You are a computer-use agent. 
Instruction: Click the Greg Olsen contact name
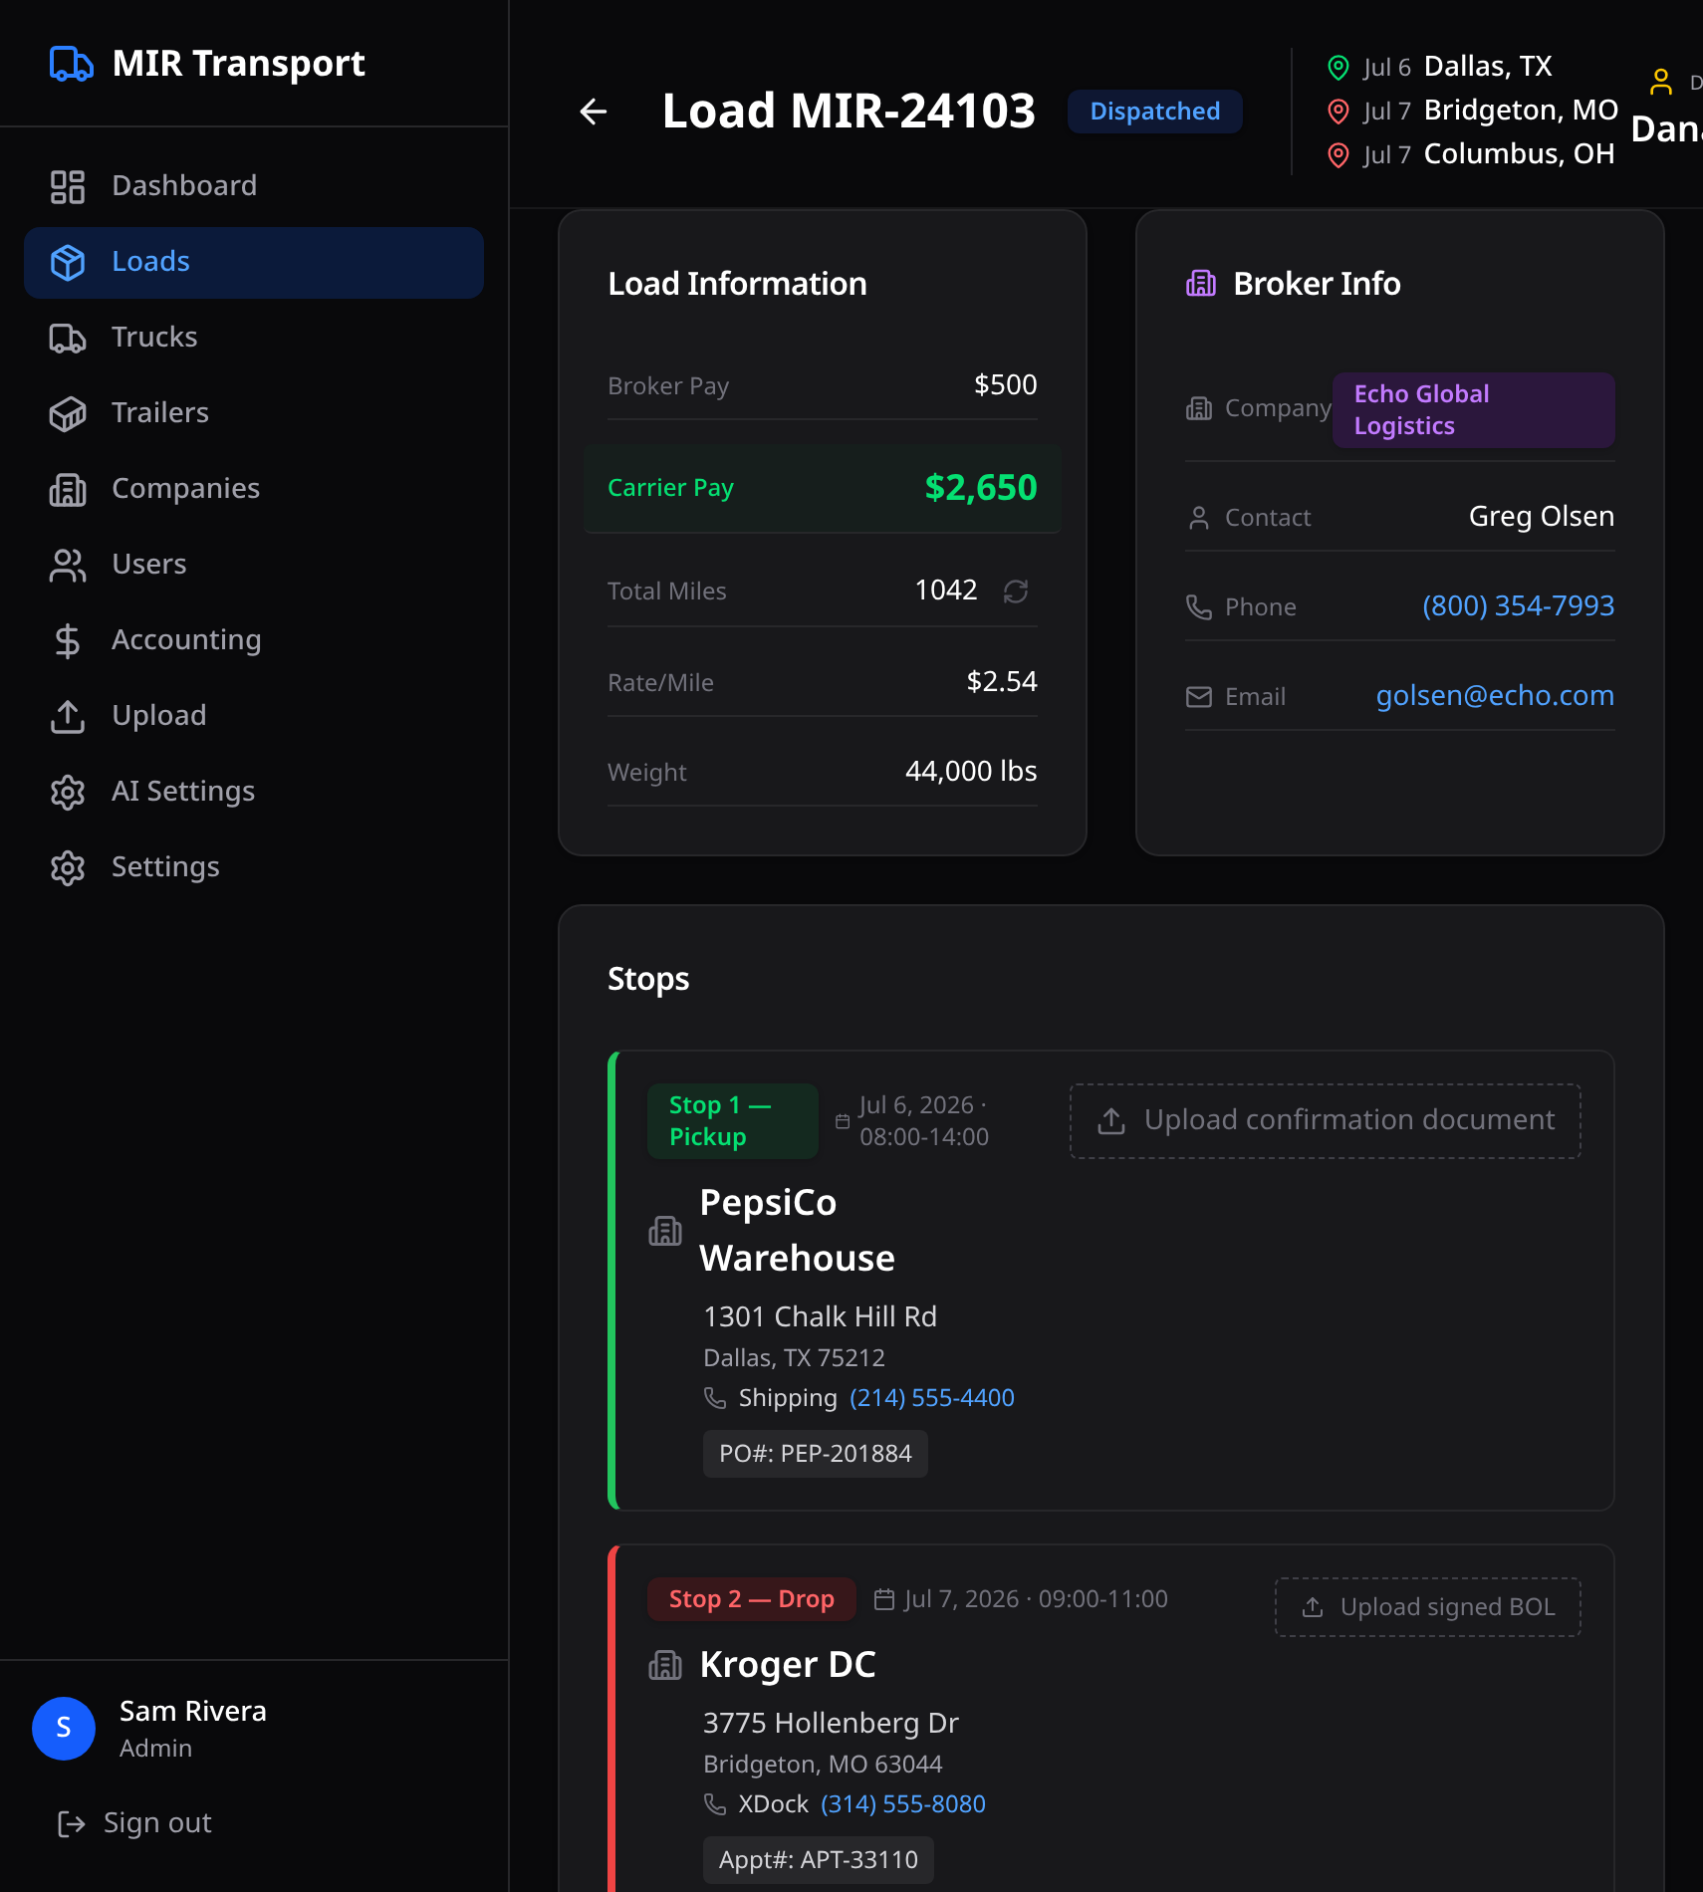pos(1542,517)
